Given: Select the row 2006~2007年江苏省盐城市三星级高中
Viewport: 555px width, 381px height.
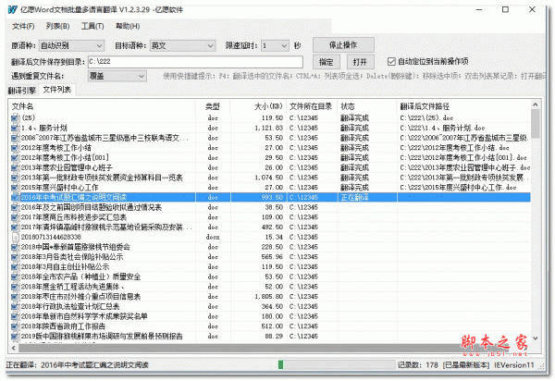Looking at the screenshot, I should (270, 138).
